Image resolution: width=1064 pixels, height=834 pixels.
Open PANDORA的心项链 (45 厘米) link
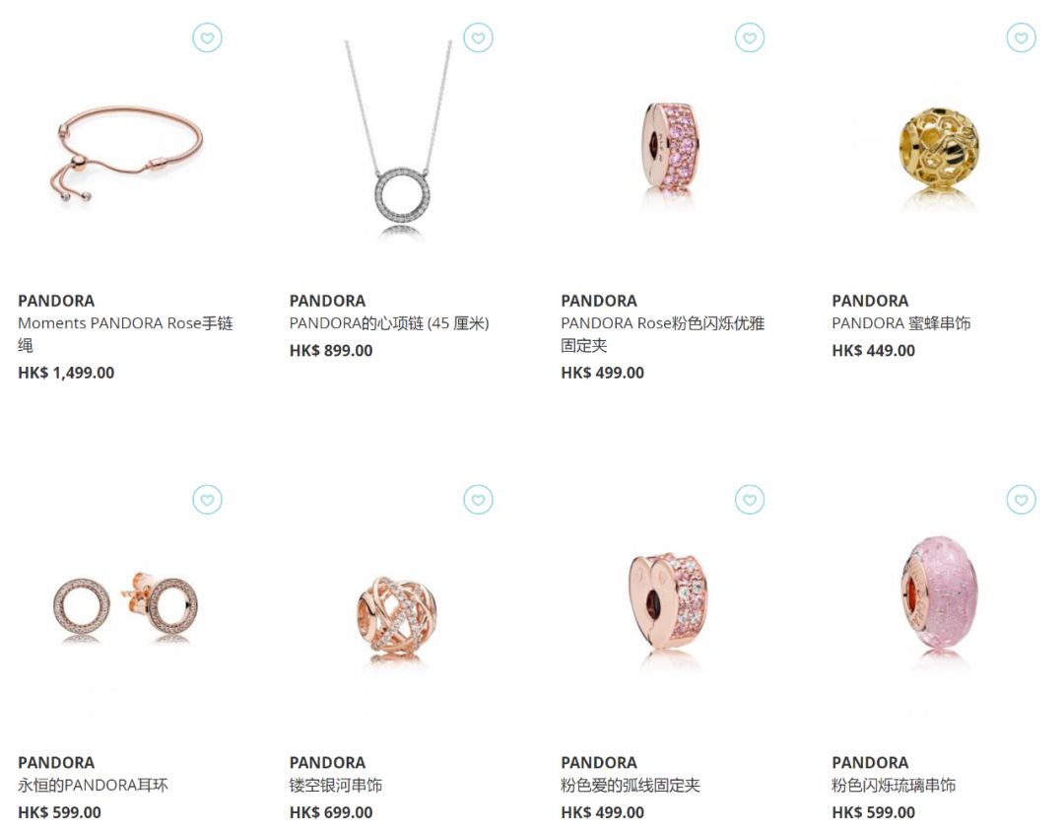pyautogui.click(x=389, y=323)
